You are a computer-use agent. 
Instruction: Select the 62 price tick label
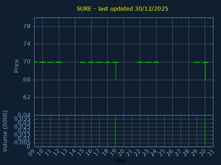point(27,97)
